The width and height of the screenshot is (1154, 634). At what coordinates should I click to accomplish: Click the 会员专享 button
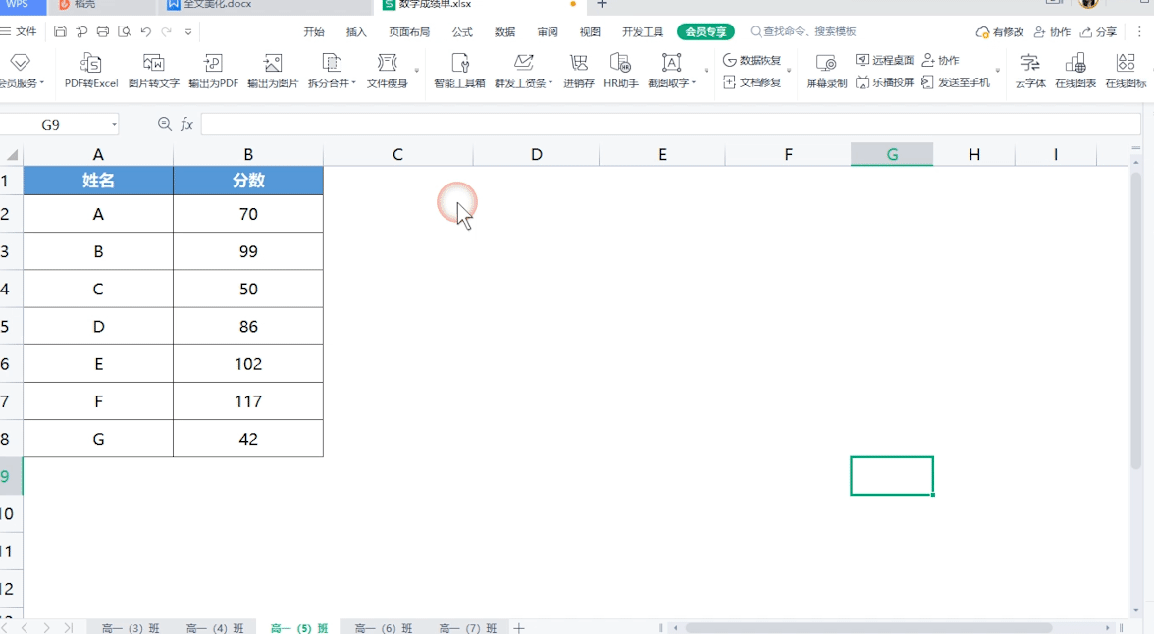click(706, 31)
